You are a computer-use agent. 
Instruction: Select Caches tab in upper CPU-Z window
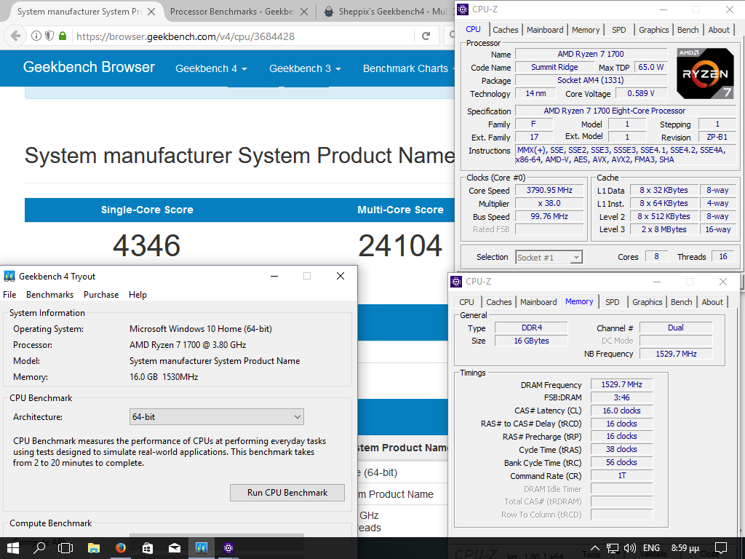pyautogui.click(x=506, y=30)
